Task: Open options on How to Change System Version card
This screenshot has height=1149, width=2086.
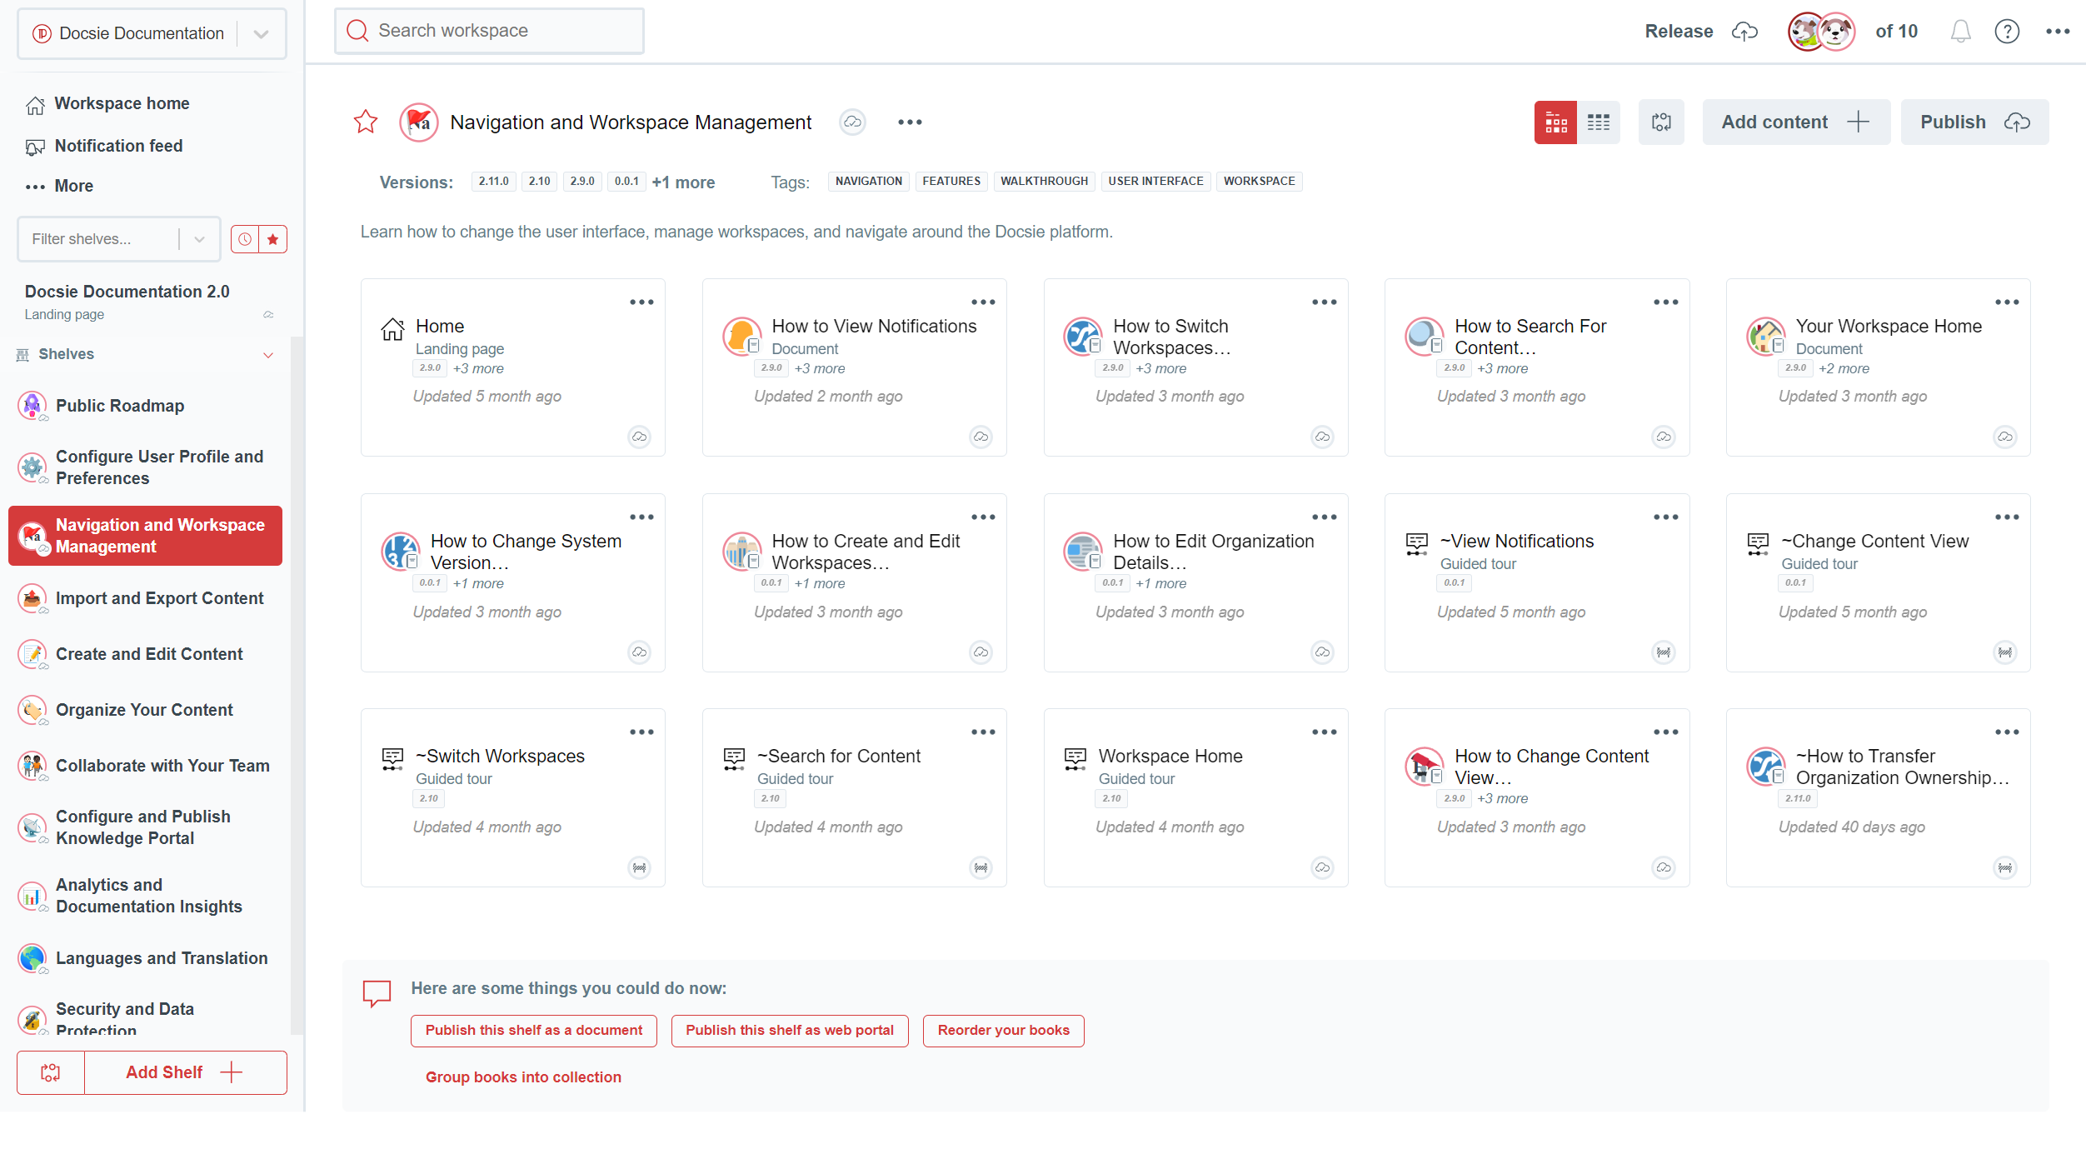Action: (641, 517)
